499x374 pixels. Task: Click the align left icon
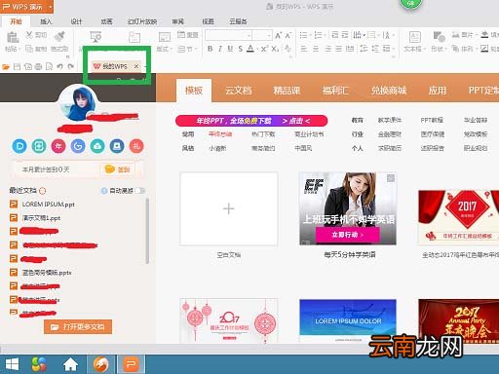click(304, 49)
